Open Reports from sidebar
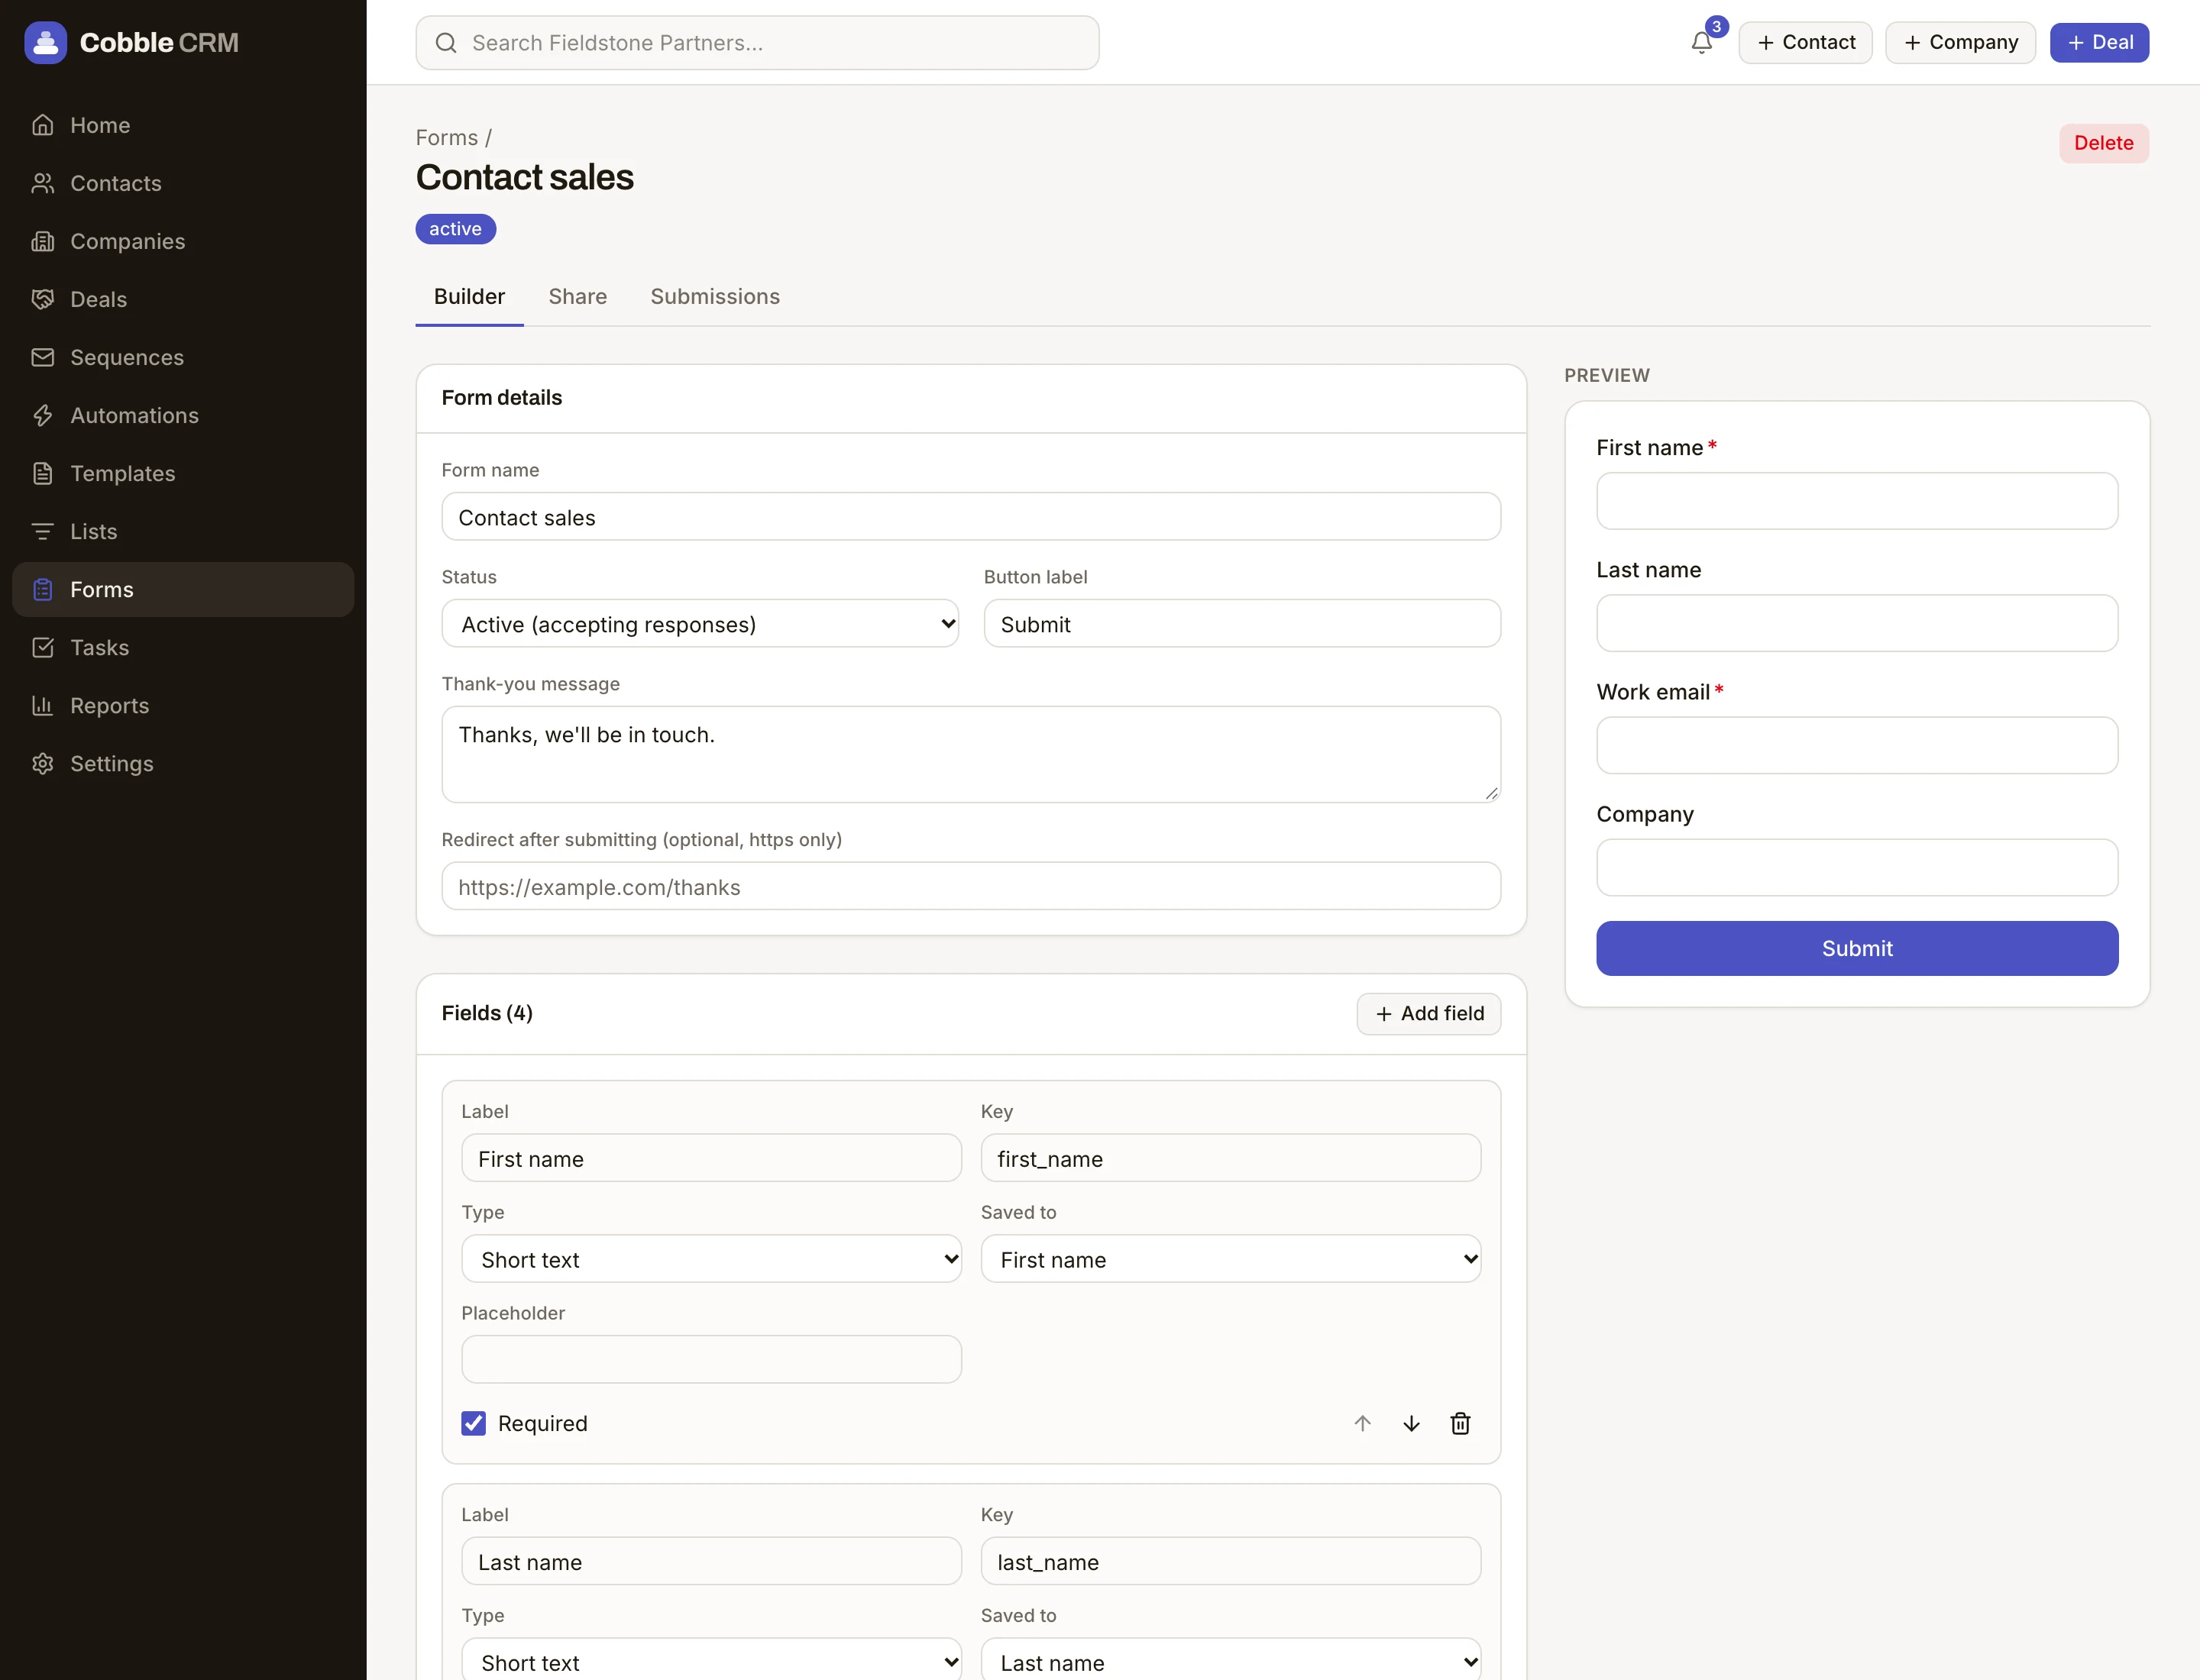Screen dimensions: 2200x1680 (183, 705)
